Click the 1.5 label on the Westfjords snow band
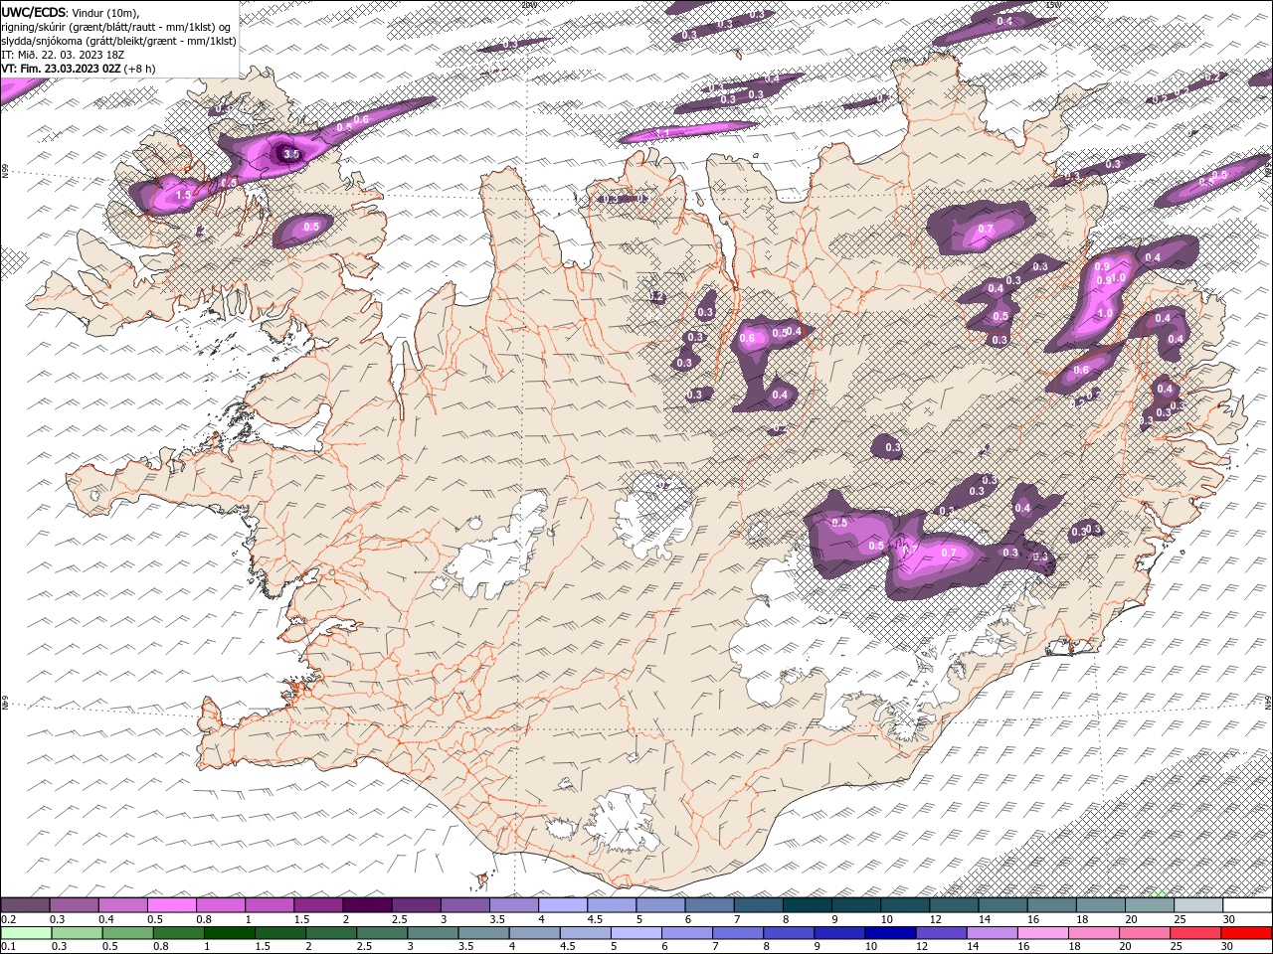Image resolution: width=1273 pixels, height=954 pixels. pos(183,196)
